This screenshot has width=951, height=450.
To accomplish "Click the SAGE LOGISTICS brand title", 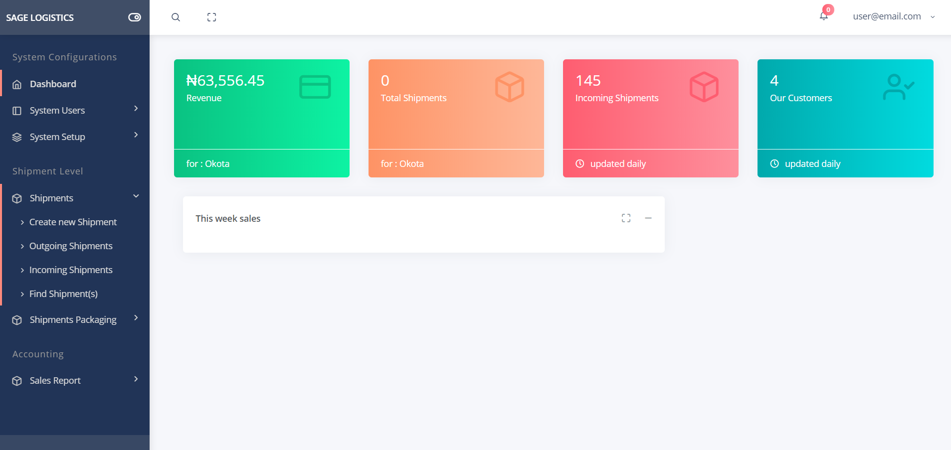I will [x=40, y=17].
